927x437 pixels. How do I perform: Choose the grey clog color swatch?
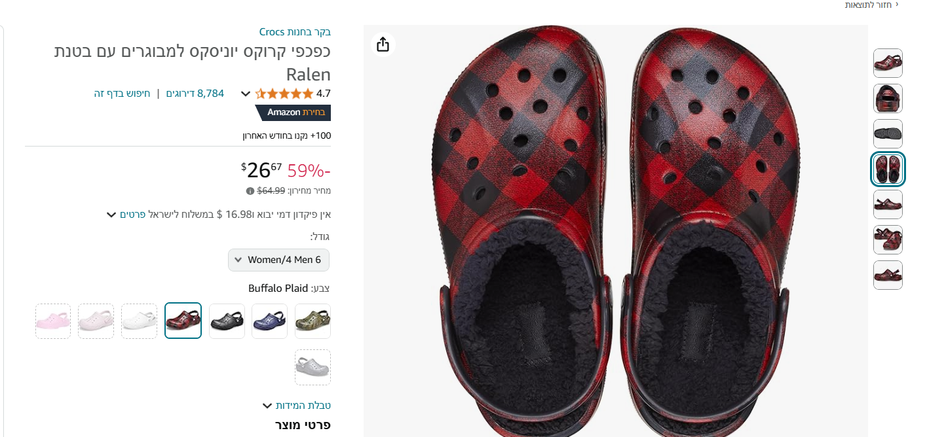312,367
